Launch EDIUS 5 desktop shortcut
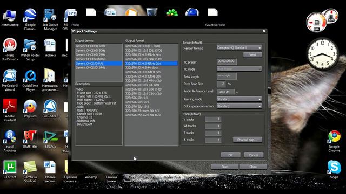 click(50, 139)
